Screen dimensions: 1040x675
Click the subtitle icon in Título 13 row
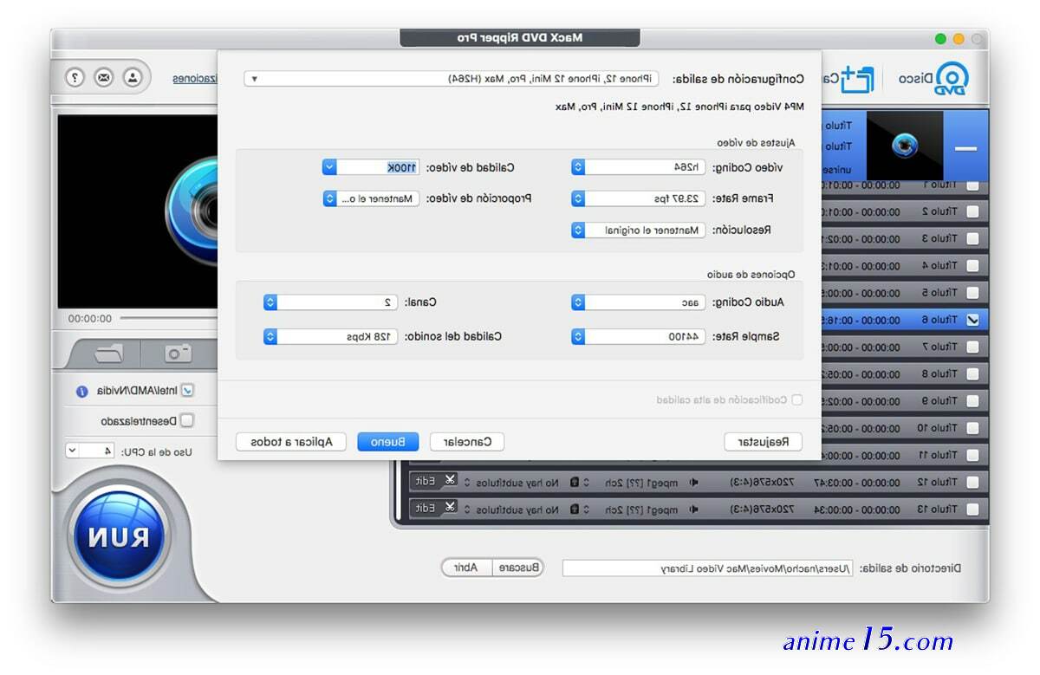pos(574,509)
